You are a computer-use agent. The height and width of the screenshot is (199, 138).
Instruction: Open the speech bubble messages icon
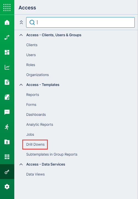(x=7, y=112)
